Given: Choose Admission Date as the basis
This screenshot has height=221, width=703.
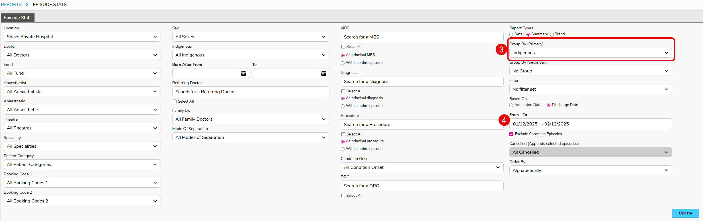Looking at the screenshot, I should (511, 105).
